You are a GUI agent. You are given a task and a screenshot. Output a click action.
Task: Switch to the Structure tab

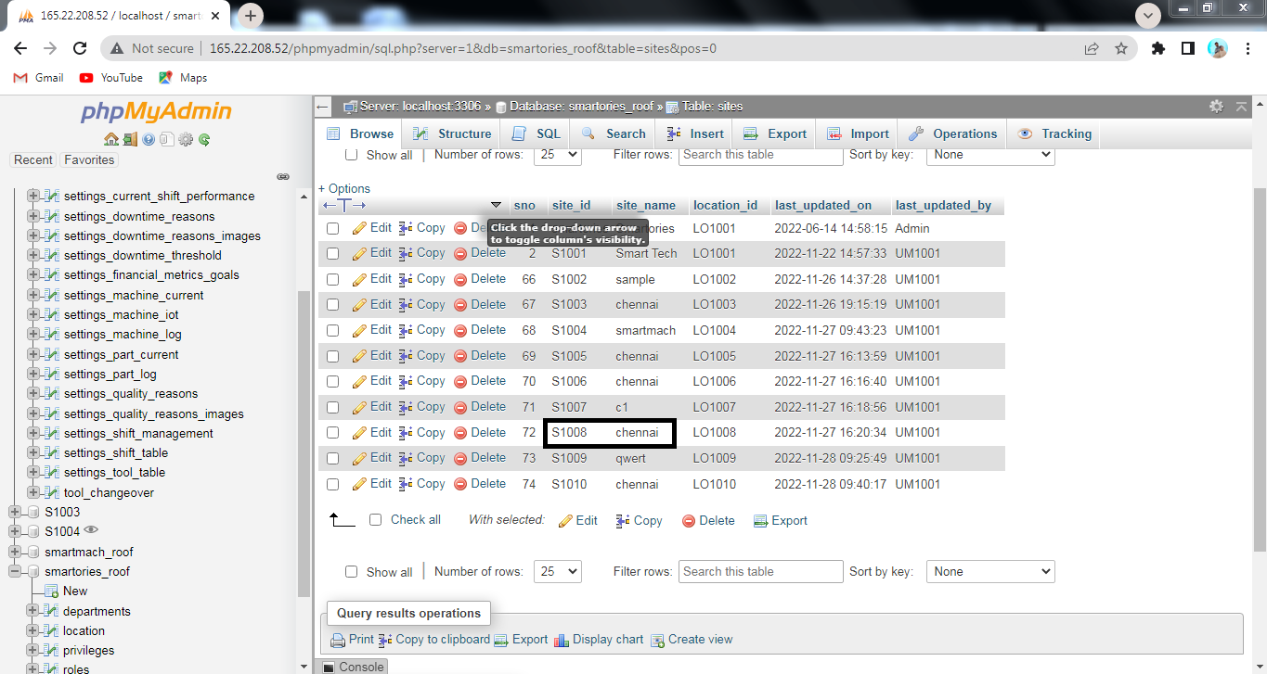click(451, 134)
